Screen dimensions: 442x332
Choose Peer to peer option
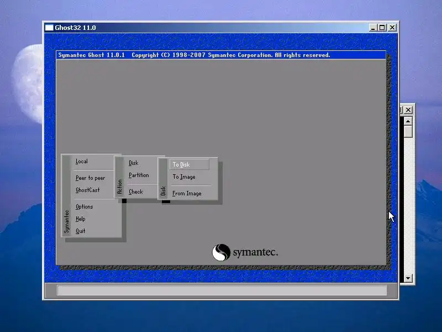pyautogui.click(x=90, y=178)
